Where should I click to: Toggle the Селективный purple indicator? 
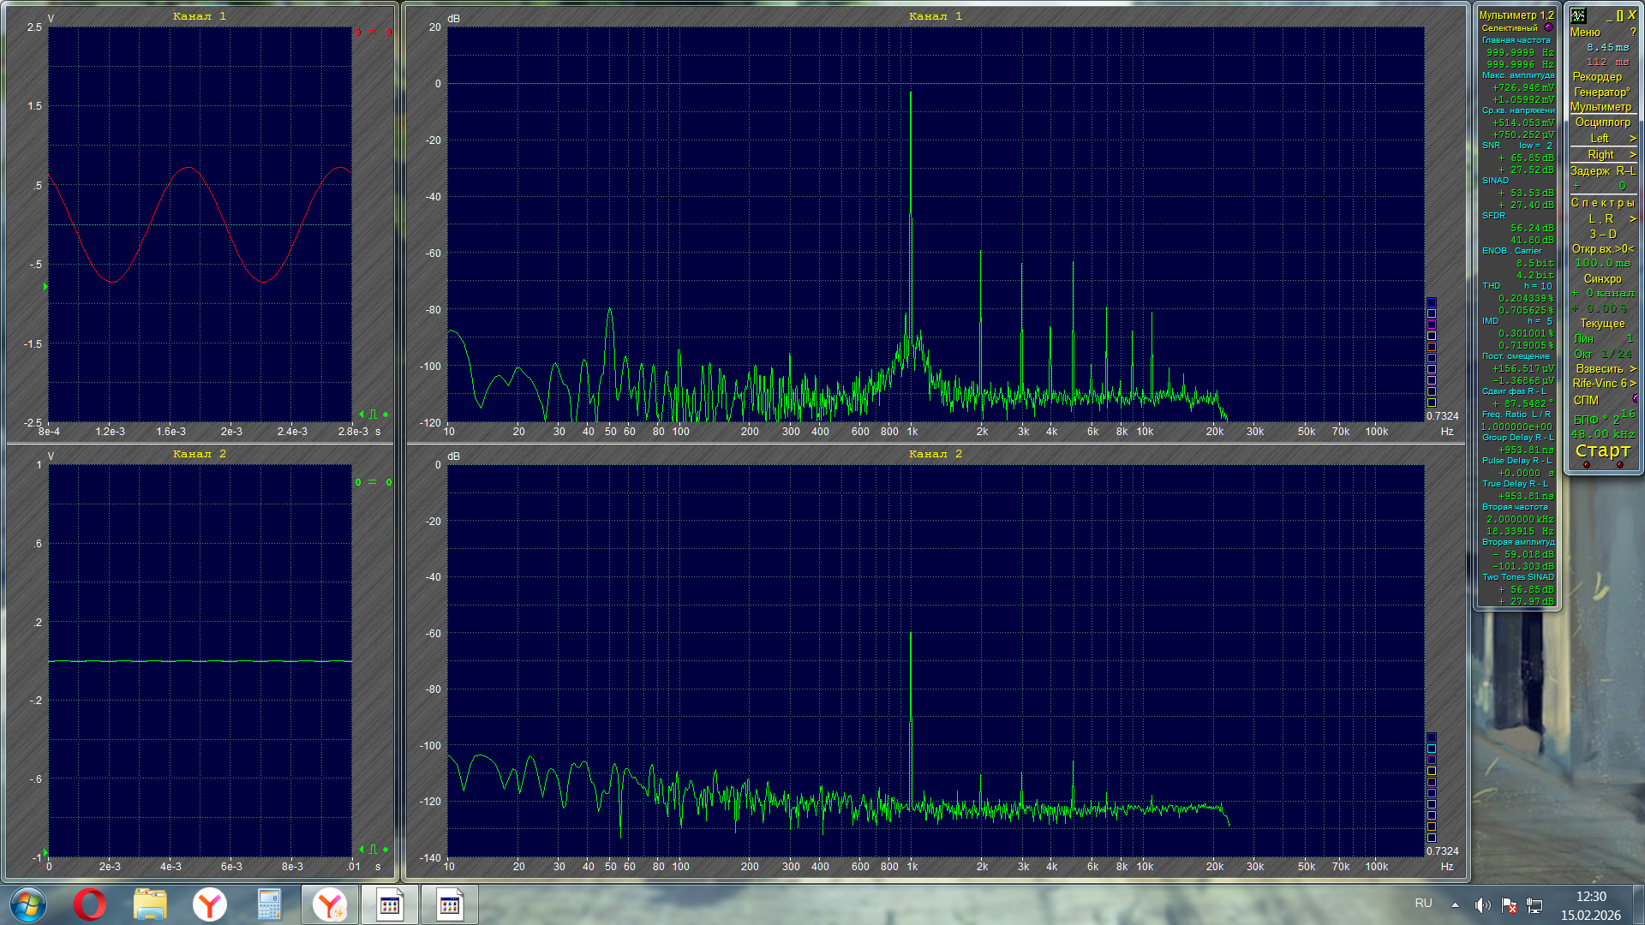tap(1549, 27)
